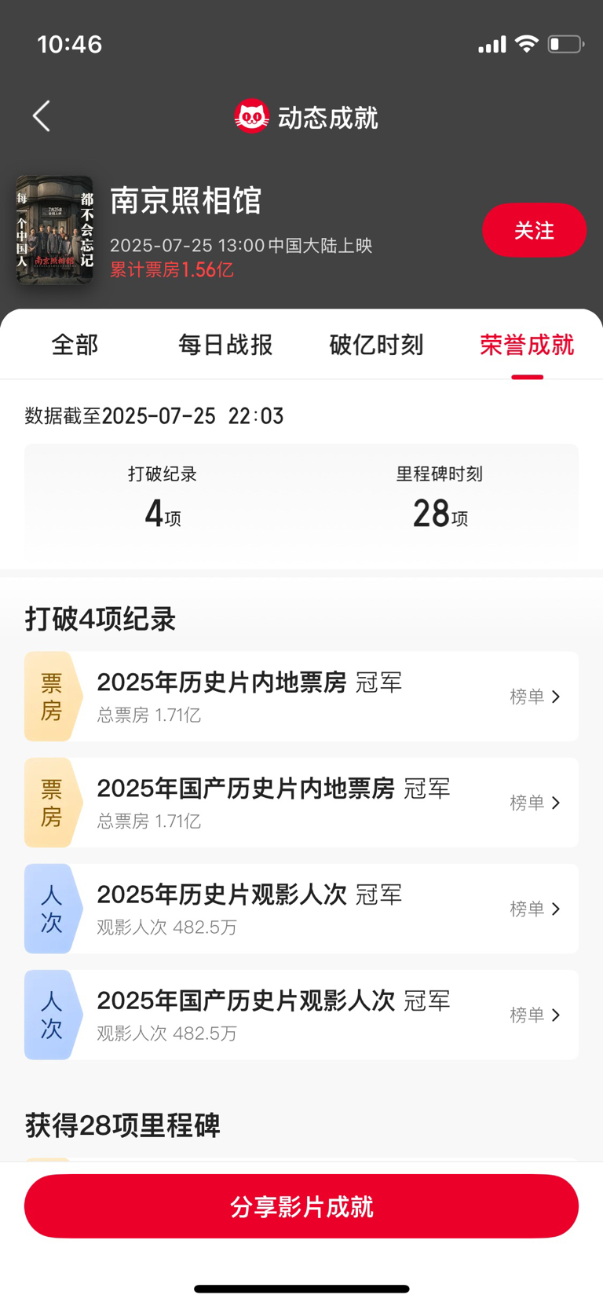Select the 荣誉成就 tab
Viewport: 603px width, 1306px height.
[x=527, y=345]
